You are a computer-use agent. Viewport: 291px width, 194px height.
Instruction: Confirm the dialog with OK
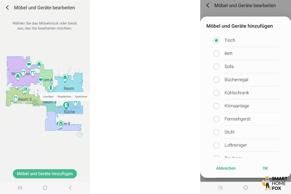pos(265,168)
